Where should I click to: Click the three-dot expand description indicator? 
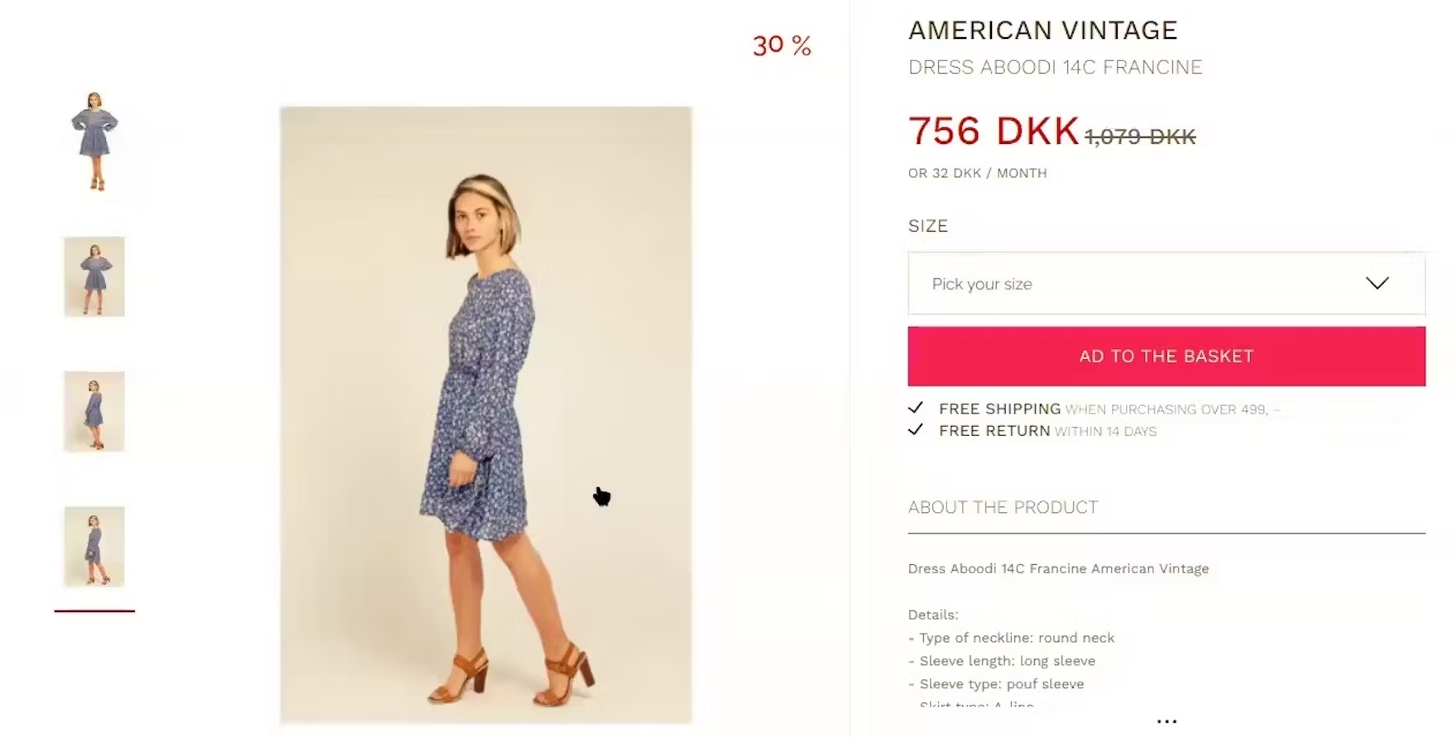(x=1166, y=721)
